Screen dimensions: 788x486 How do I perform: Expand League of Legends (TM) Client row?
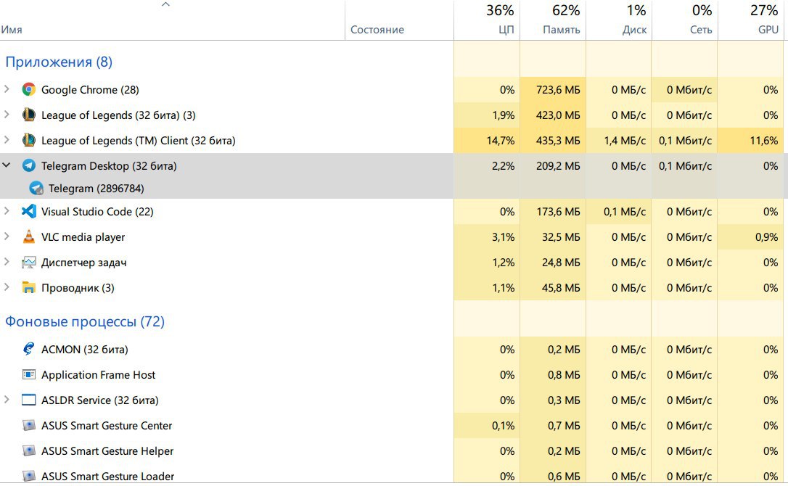pos(7,140)
